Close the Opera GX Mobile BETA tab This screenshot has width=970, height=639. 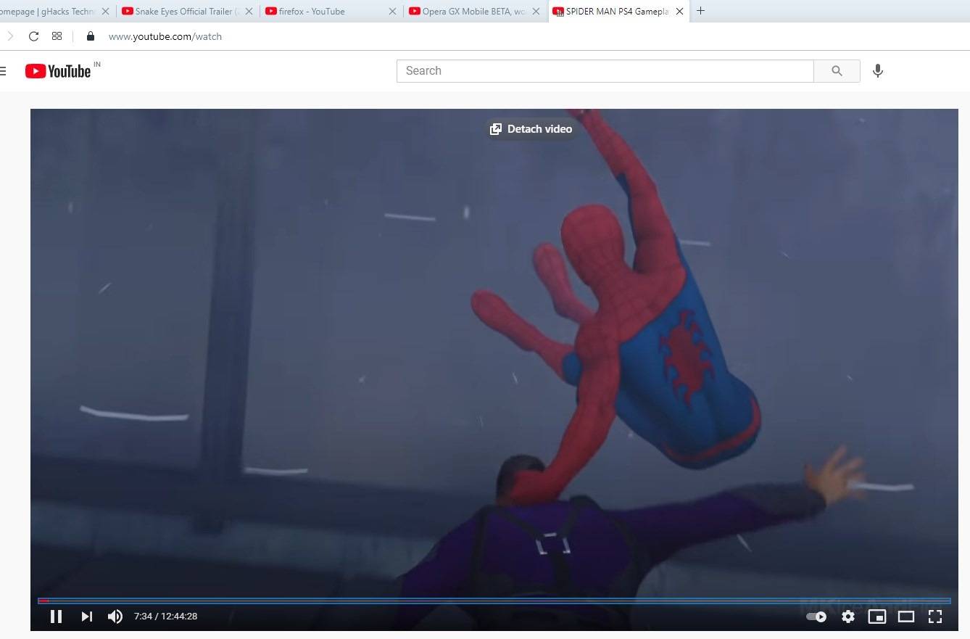(x=536, y=12)
